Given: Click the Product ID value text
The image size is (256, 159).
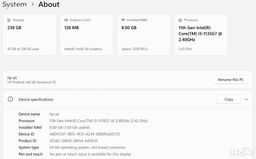Looking at the screenshot, I should (73, 141).
